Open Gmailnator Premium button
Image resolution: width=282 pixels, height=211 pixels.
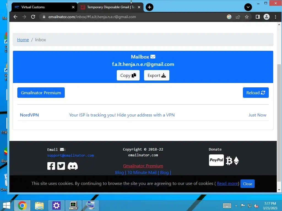click(x=41, y=93)
